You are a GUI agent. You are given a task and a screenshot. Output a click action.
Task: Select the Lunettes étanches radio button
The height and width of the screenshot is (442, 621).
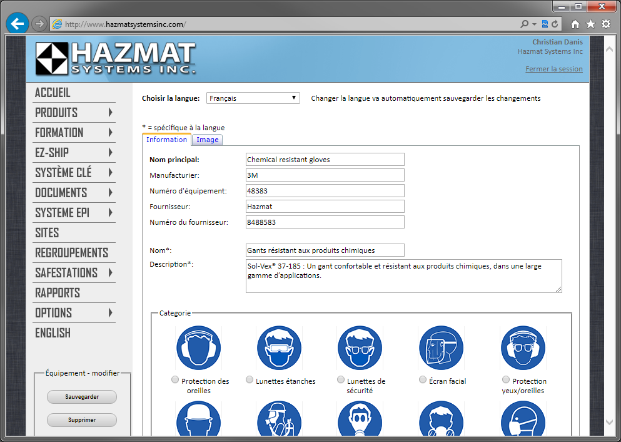point(250,379)
